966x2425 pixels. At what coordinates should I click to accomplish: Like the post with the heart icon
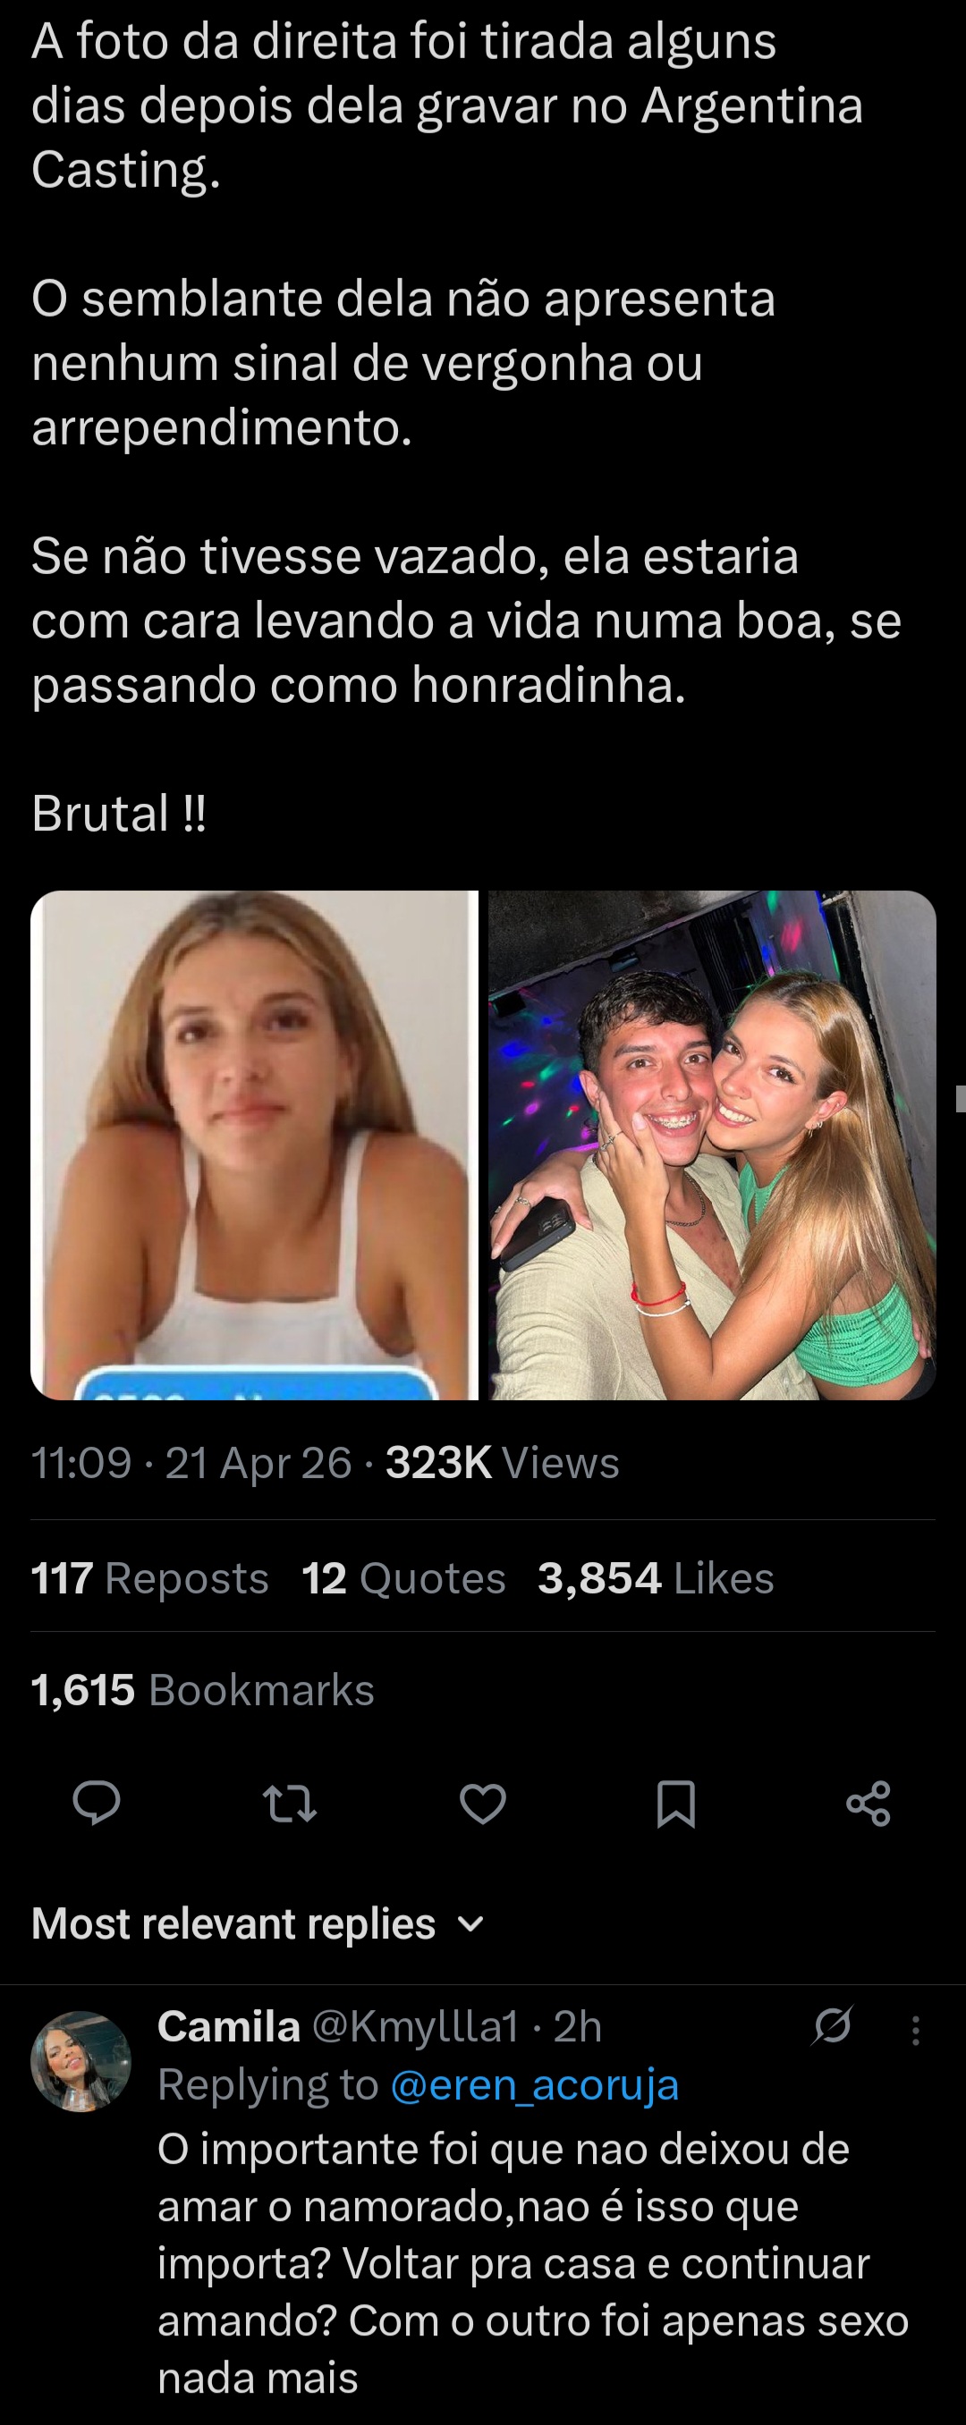[483, 1804]
